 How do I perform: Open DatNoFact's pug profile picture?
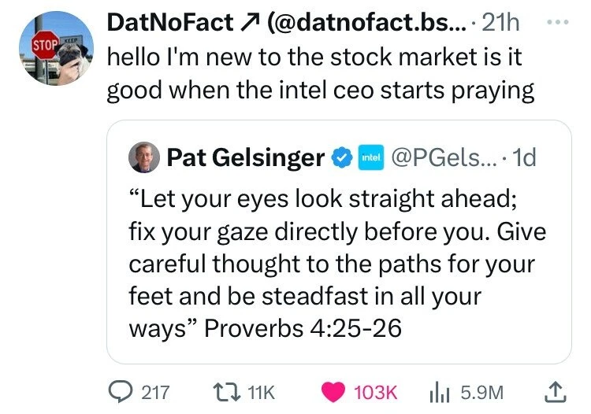pyautogui.click(x=58, y=48)
